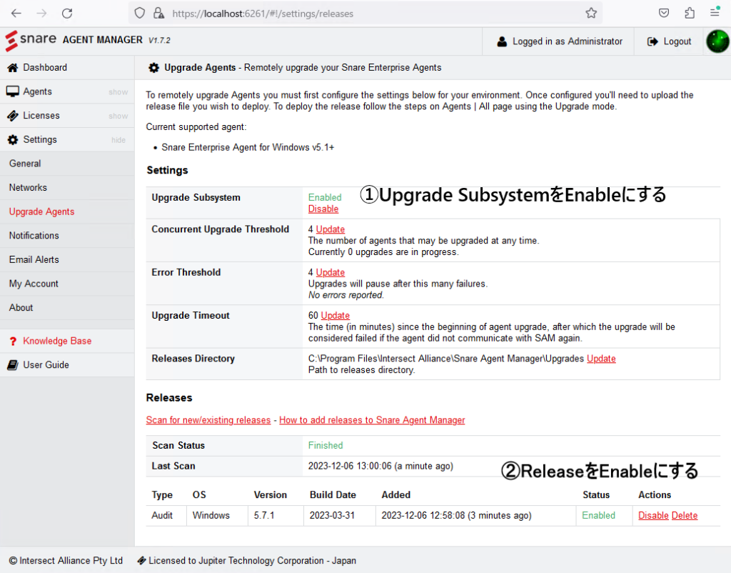Click the browser forward arrow
This screenshot has width=731, height=573.
pos(41,13)
